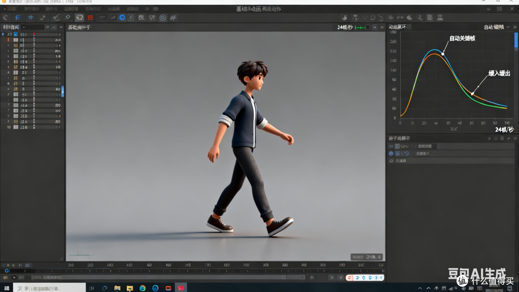Viewport: 519px width, 292px height.
Task: Click the red-bordered frame counter field
Action: 365,278
